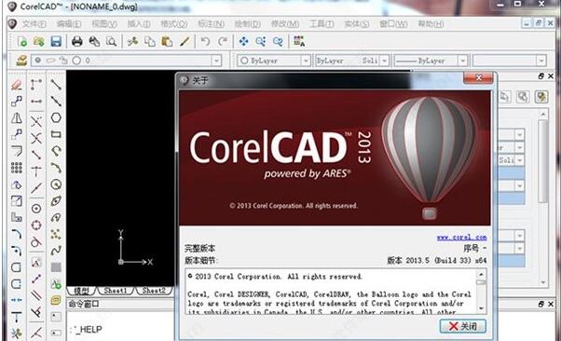Click the New document icon in toolbar
The width and height of the screenshot is (561, 341).
(x=22, y=42)
